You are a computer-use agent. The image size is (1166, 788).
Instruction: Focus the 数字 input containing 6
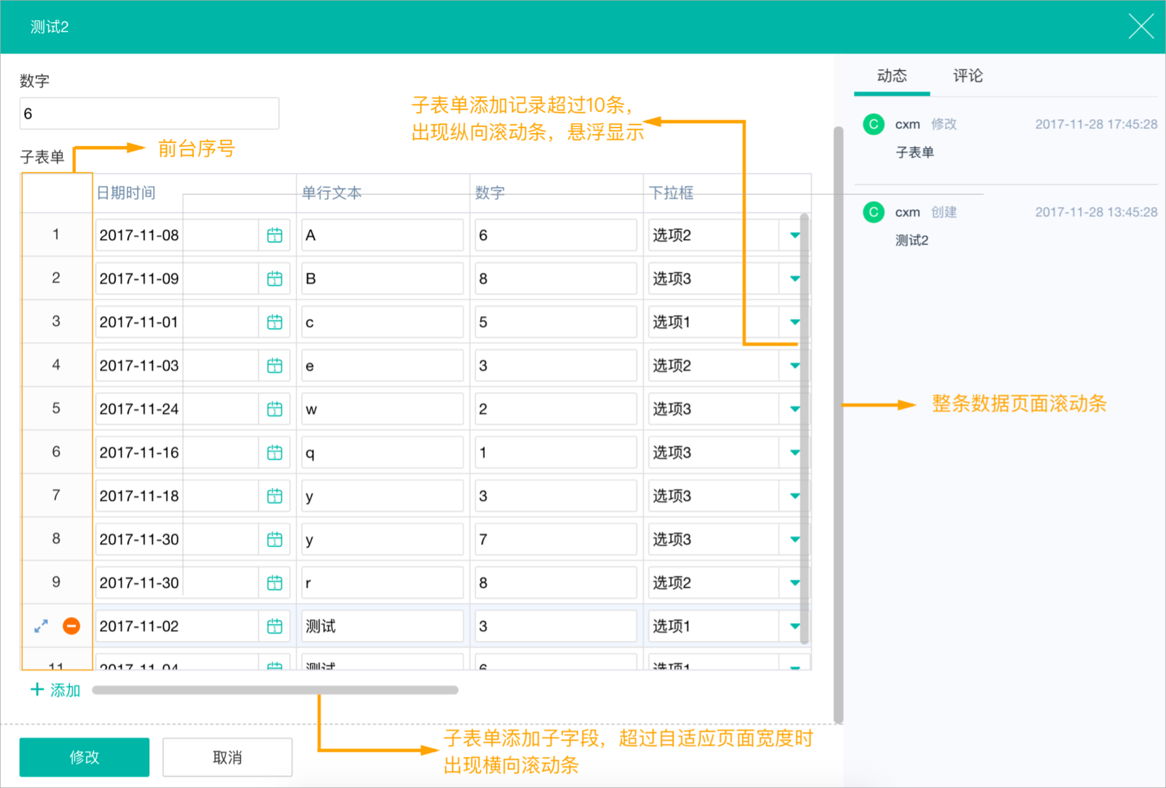point(149,114)
